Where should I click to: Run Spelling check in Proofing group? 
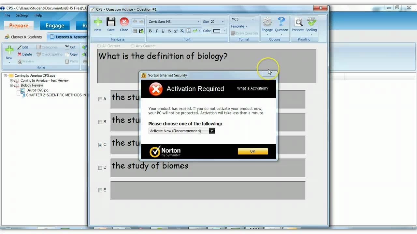click(x=311, y=22)
